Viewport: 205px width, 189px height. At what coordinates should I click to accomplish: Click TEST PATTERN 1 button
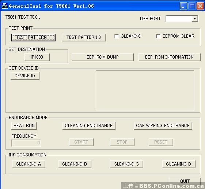click(33, 37)
